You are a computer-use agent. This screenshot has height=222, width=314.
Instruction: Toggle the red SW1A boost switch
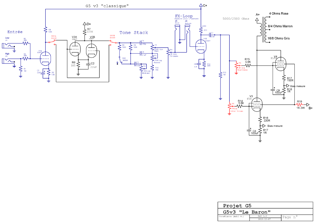55,42
